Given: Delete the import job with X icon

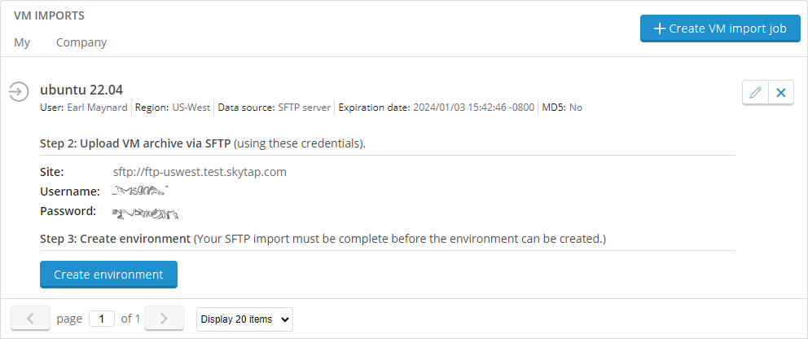Looking at the screenshot, I should (x=781, y=93).
